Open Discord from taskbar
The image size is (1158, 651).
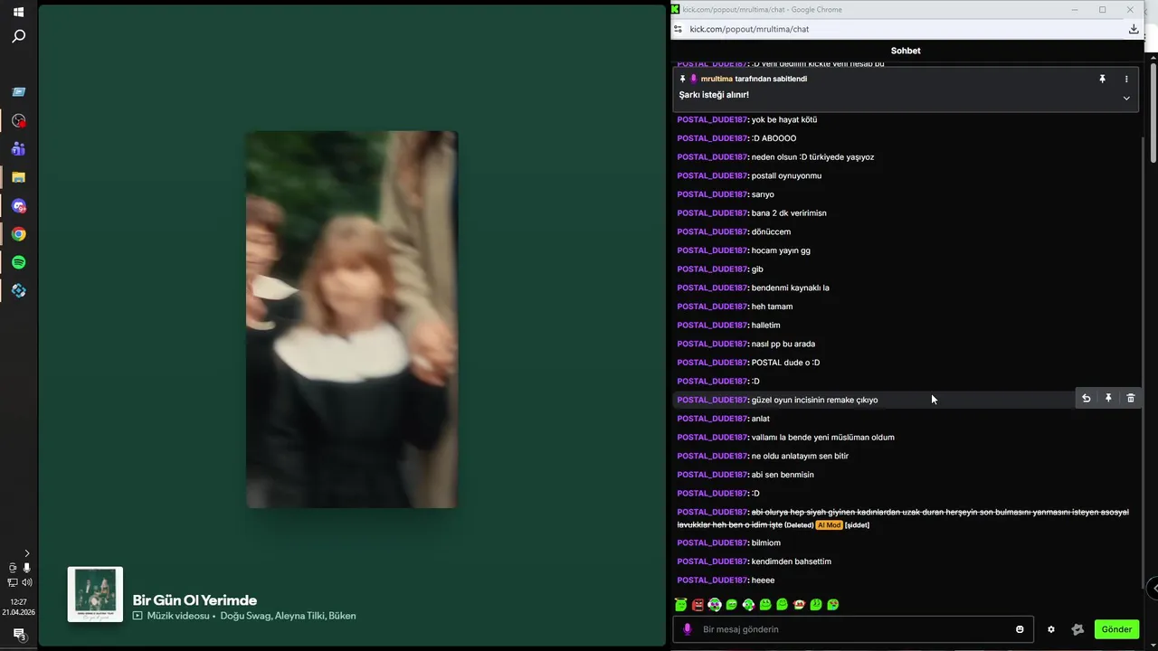[x=18, y=206]
